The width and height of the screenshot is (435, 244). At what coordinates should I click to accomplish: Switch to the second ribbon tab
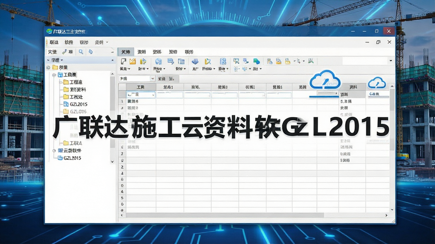(141, 52)
